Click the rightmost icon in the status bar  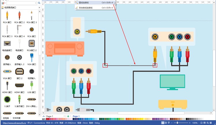(x=211, y=123)
